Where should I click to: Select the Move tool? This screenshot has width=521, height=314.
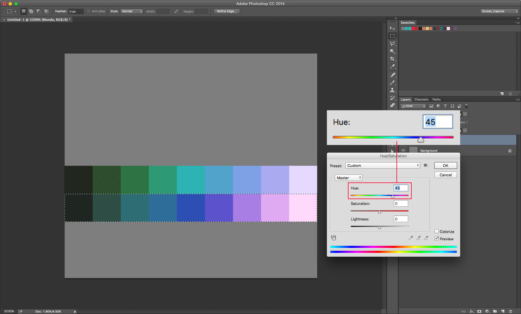(x=393, y=28)
